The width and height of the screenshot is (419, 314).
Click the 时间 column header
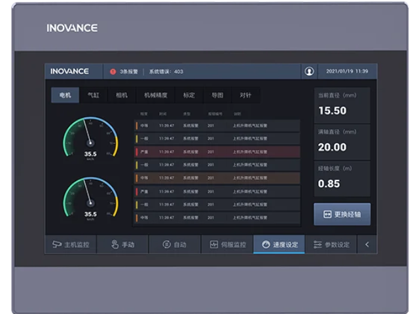163,114
